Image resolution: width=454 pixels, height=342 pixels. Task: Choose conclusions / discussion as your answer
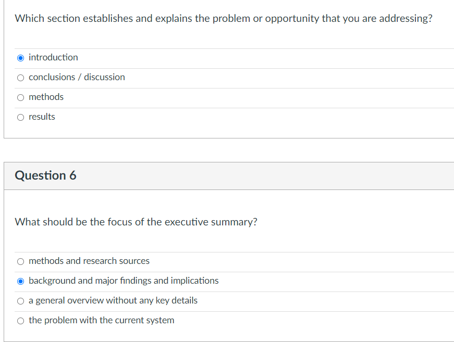point(20,77)
